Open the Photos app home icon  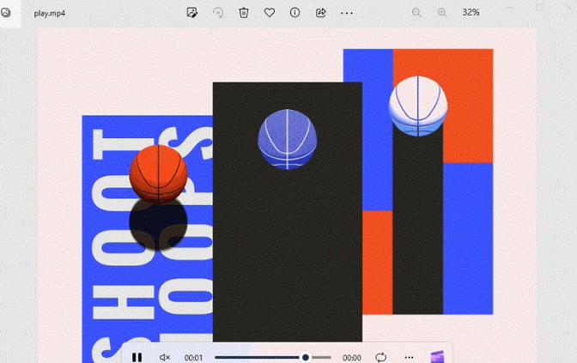tap(6, 13)
